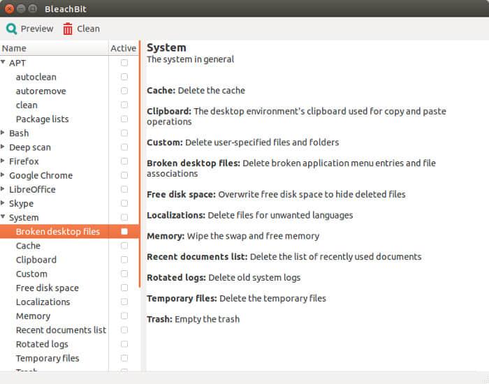Image resolution: width=489 pixels, height=384 pixels.
Task: Click the red Clean trash icon
Action: pos(68,29)
